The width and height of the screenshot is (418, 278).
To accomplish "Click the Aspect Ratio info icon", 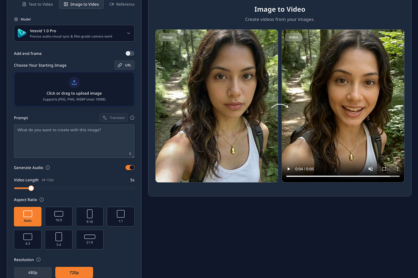I will (43, 200).
